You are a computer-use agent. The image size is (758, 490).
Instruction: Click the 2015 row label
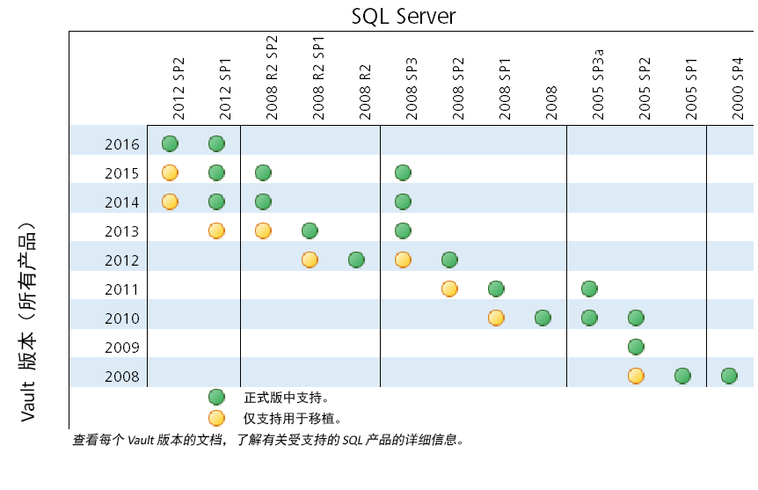pyautogui.click(x=122, y=173)
